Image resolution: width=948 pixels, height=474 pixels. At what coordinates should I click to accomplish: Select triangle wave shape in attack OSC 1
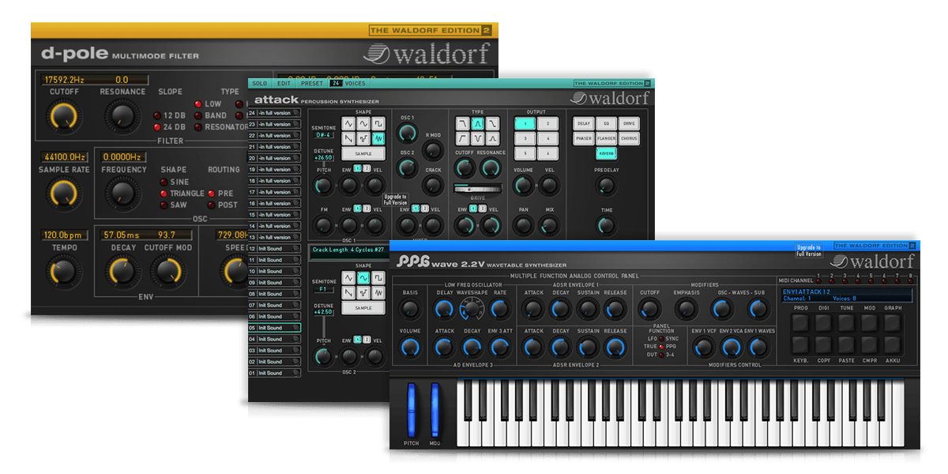coord(348,124)
